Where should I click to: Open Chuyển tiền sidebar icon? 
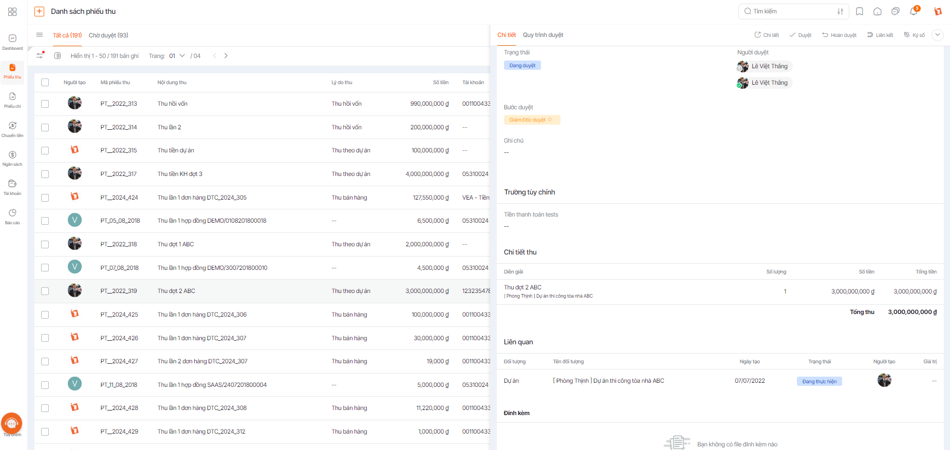pos(12,129)
